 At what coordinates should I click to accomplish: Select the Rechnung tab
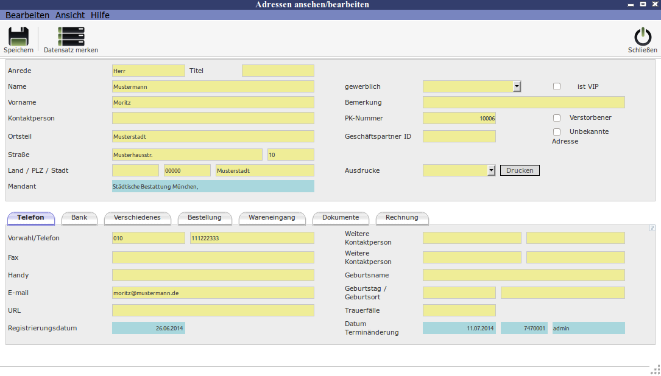[402, 218]
